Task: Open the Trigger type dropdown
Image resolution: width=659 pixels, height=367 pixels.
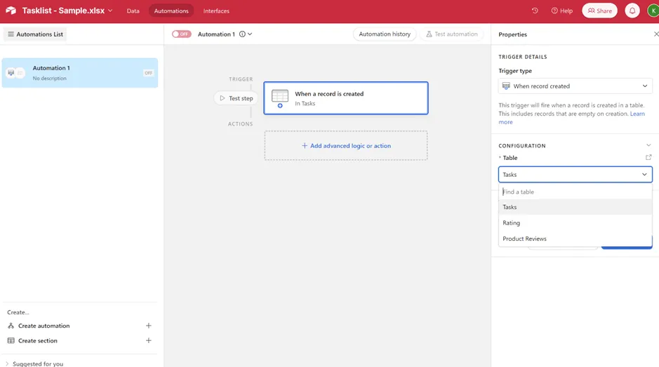Action: [575, 86]
